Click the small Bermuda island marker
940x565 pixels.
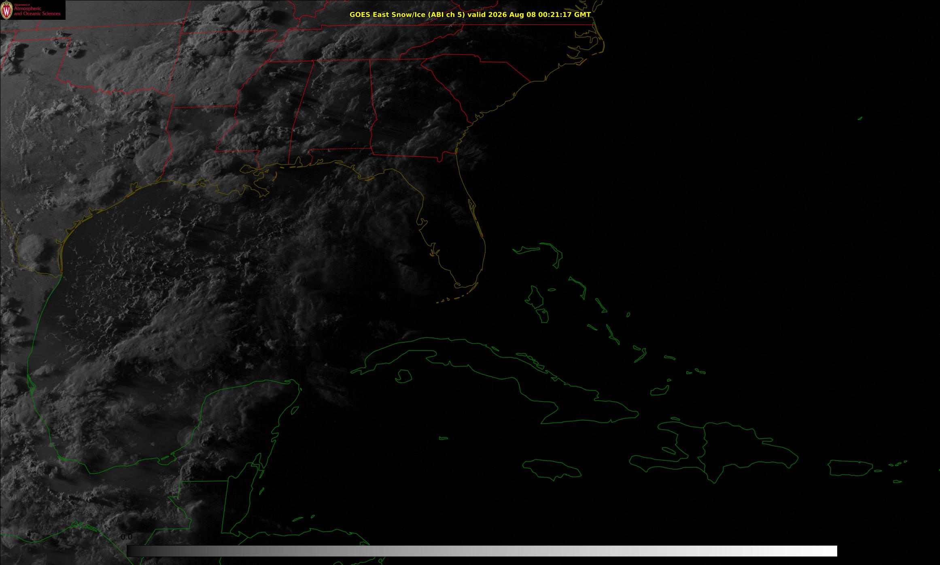pos(860,118)
